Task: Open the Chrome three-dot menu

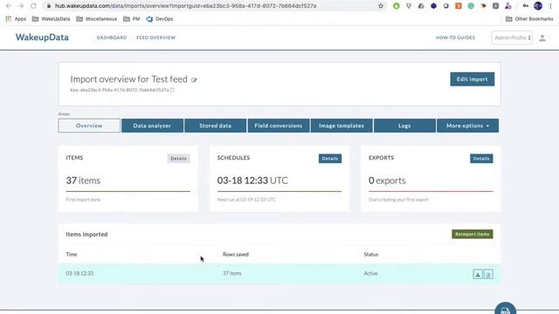Action: tap(551, 6)
